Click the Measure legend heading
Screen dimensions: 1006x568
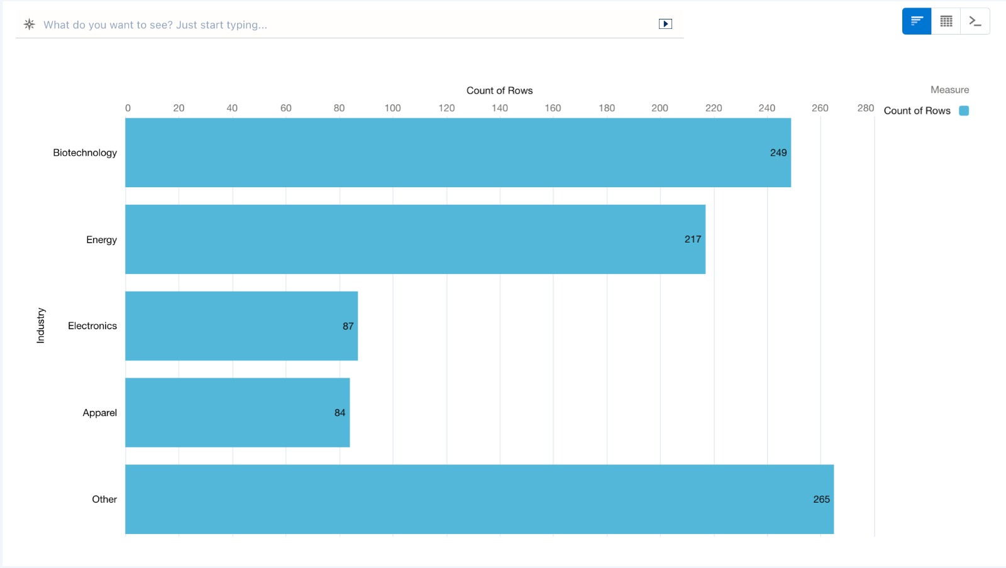[949, 90]
